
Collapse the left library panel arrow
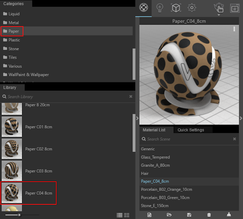[137, 118]
